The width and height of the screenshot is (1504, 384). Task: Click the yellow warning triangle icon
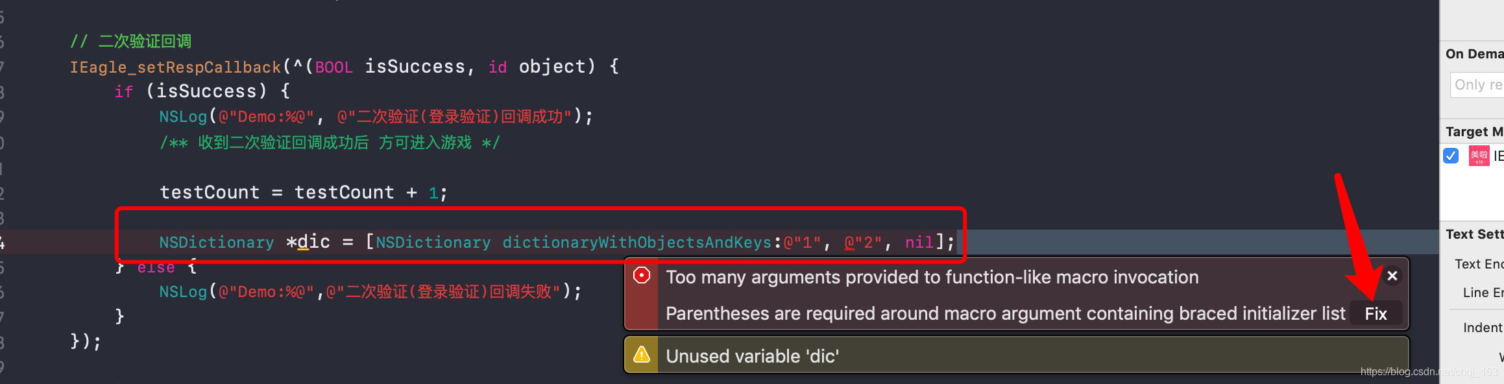(x=642, y=355)
